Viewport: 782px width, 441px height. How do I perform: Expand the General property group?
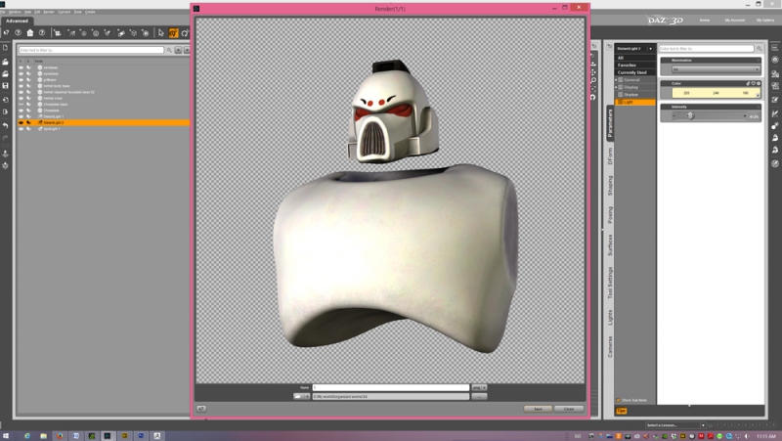(617, 80)
